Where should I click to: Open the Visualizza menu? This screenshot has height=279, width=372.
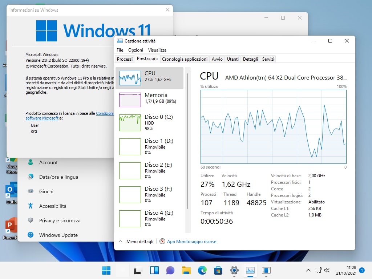[x=157, y=50]
